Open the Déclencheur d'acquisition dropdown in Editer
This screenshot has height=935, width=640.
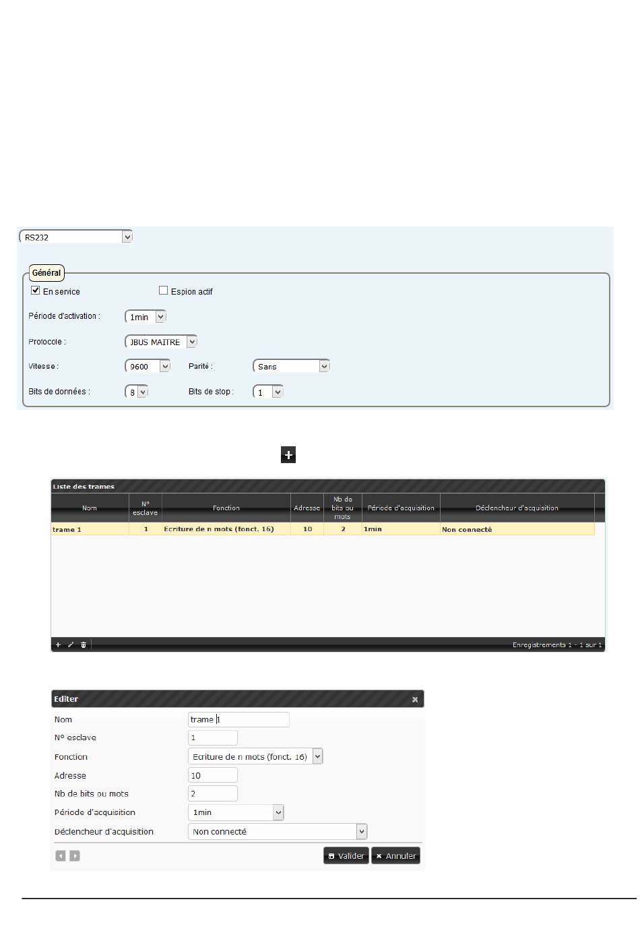(362, 832)
